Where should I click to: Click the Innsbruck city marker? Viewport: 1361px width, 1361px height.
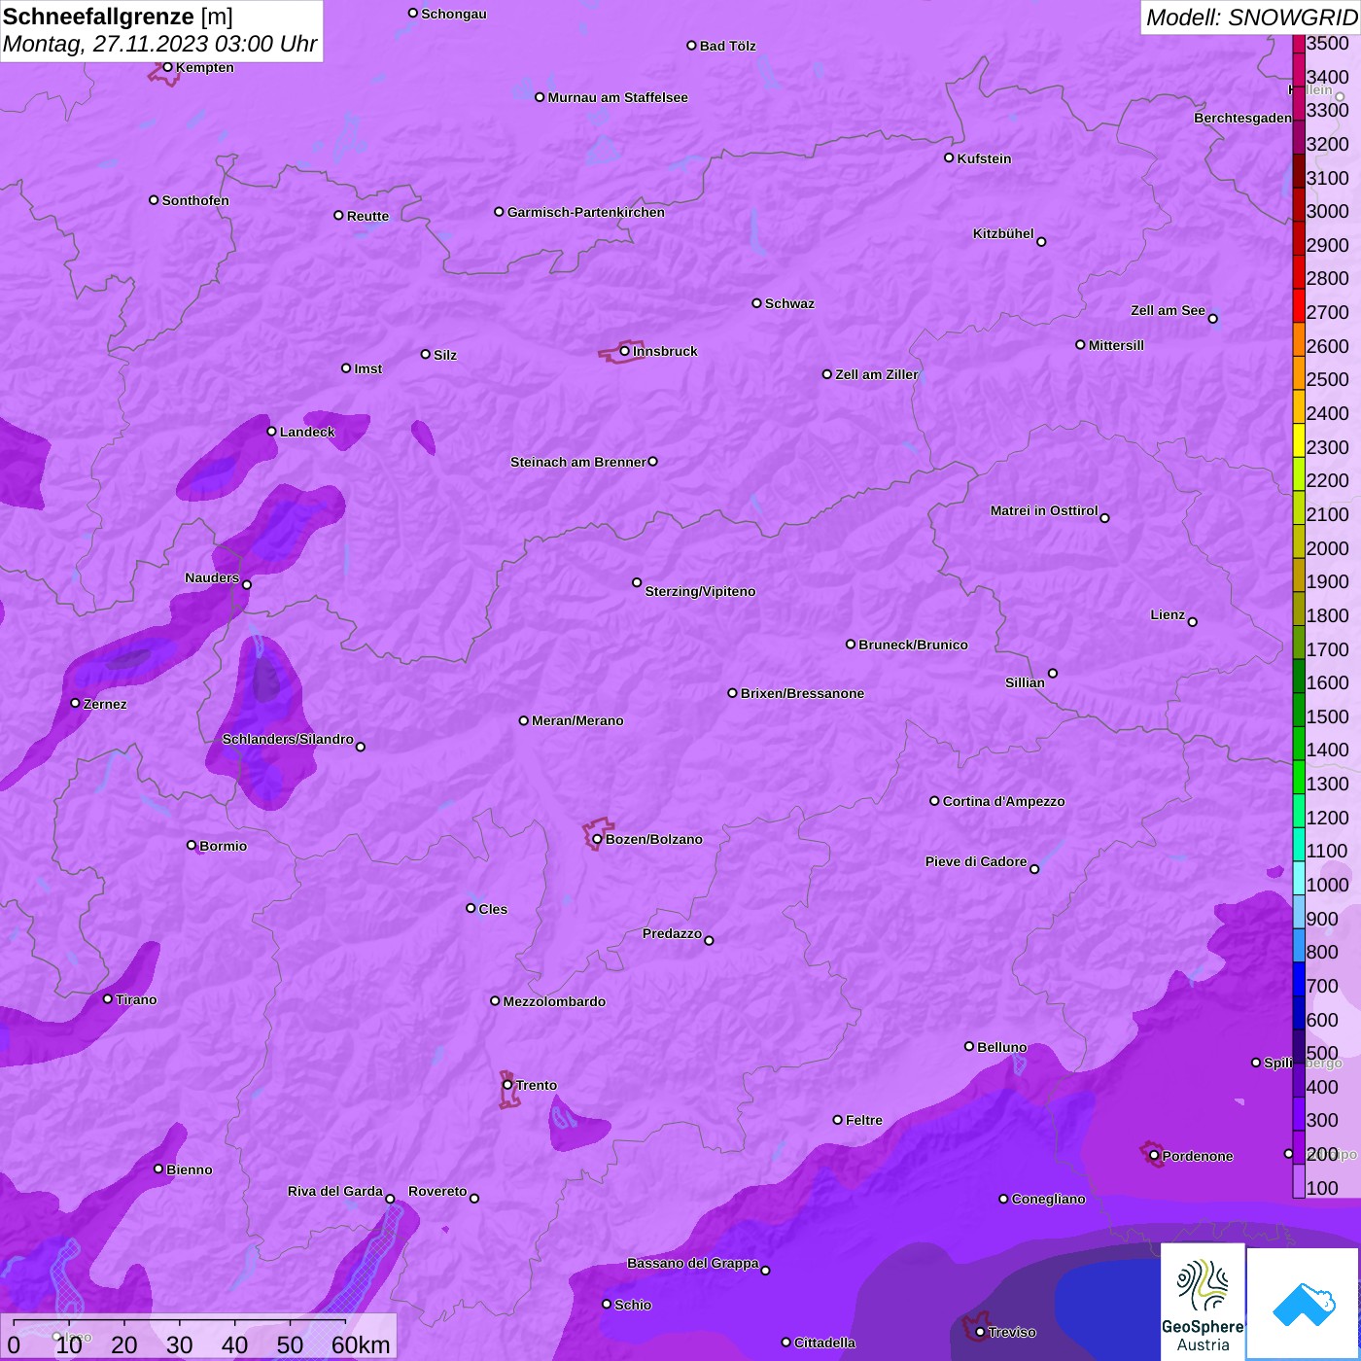click(624, 351)
